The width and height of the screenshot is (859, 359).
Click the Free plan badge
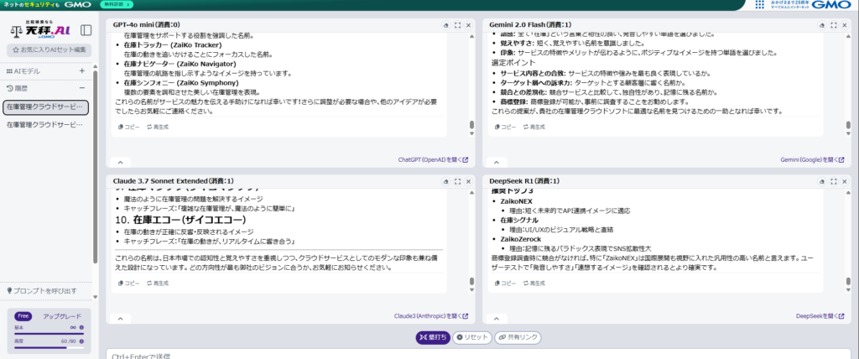tap(23, 316)
